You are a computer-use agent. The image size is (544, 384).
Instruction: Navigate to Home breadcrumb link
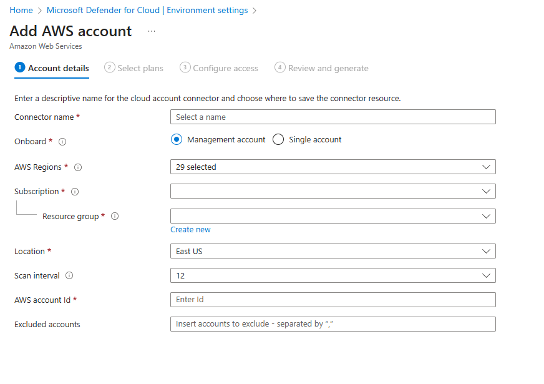[x=21, y=11]
